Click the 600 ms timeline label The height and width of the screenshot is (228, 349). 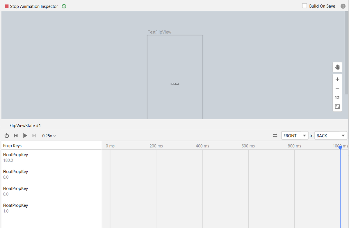(248, 146)
